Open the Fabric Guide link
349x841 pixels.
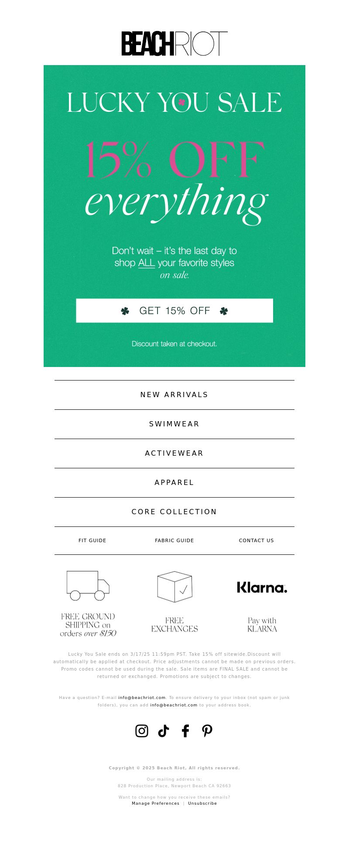pos(174,540)
